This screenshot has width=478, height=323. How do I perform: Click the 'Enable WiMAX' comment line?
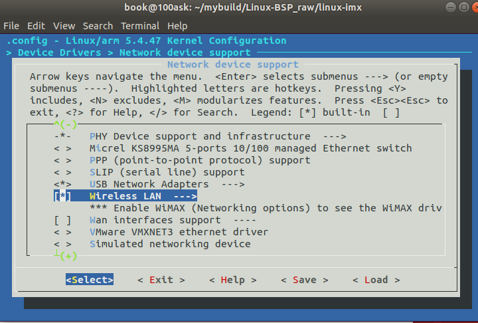click(x=266, y=208)
